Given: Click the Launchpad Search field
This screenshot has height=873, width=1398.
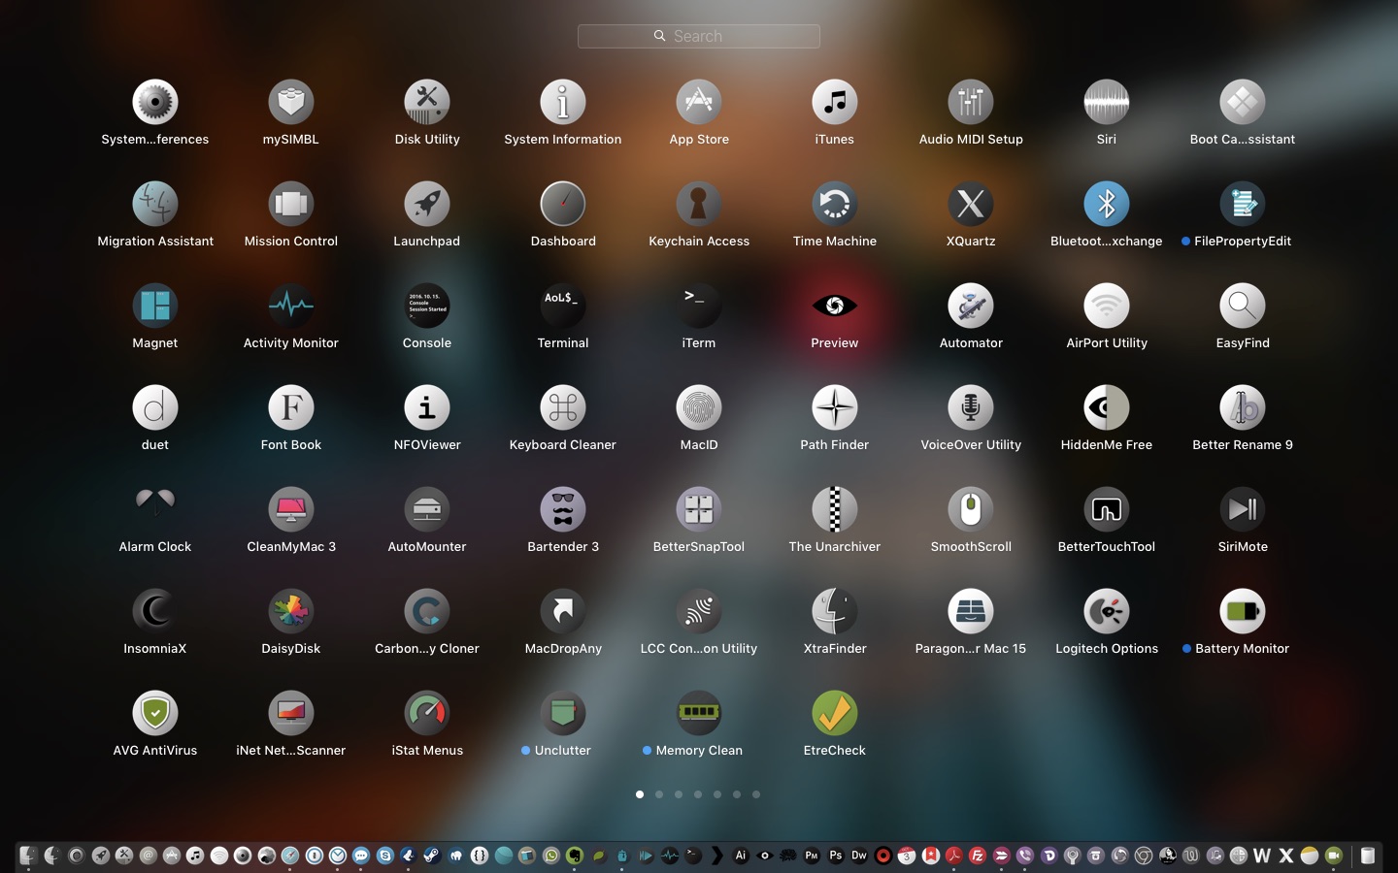Looking at the screenshot, I should 699,36.
